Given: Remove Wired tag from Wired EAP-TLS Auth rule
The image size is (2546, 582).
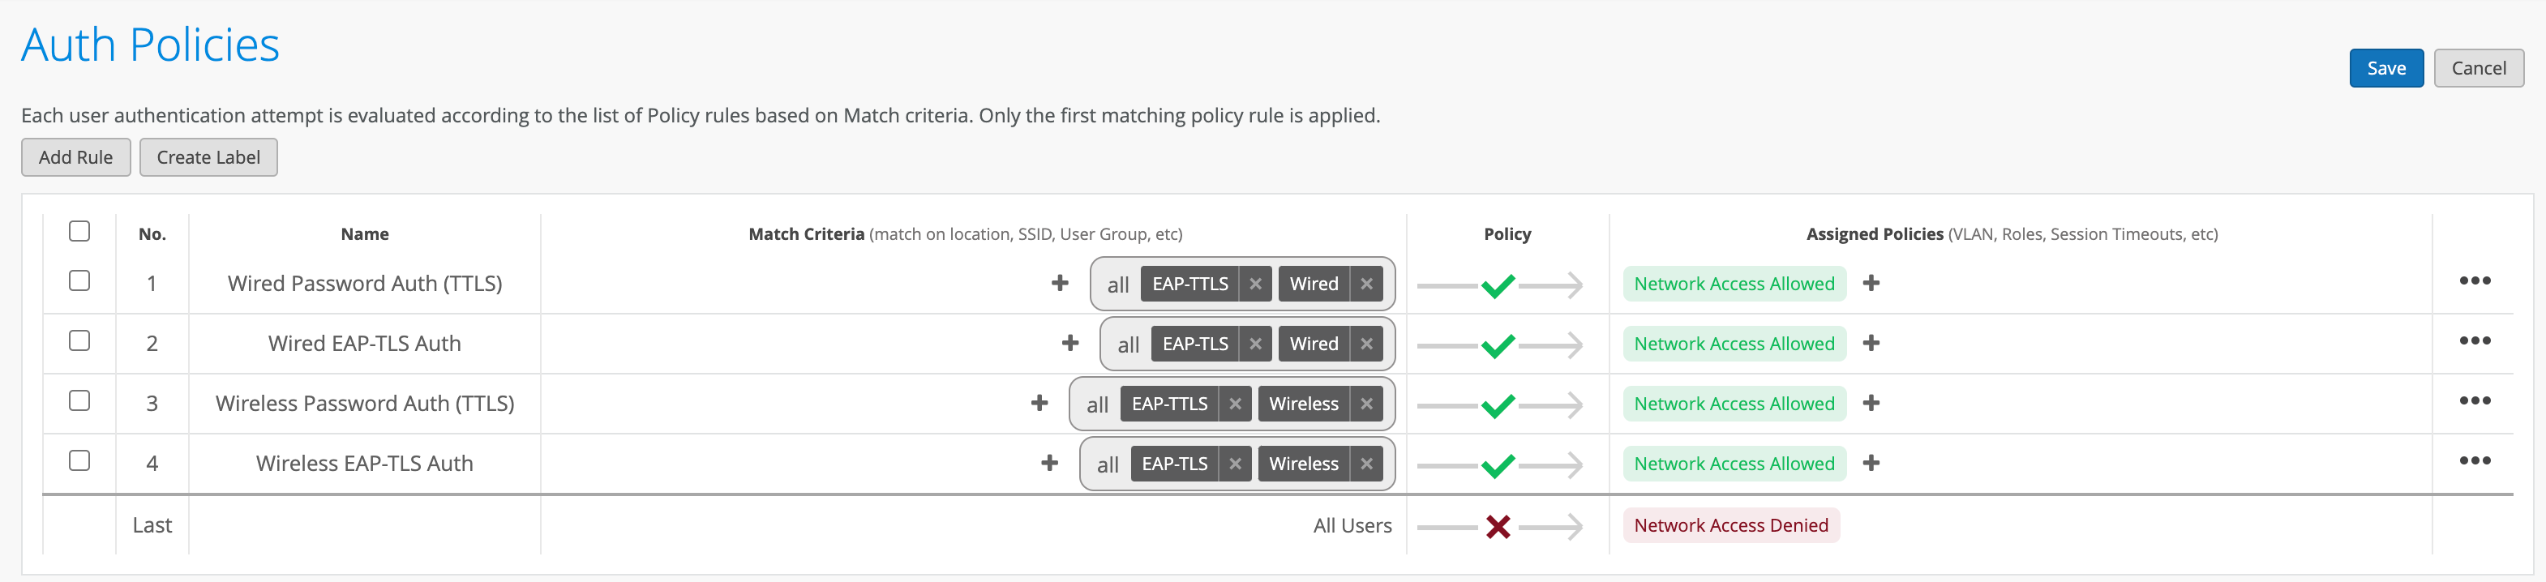Looking at the screenshot, I should tap(1366, 344).
